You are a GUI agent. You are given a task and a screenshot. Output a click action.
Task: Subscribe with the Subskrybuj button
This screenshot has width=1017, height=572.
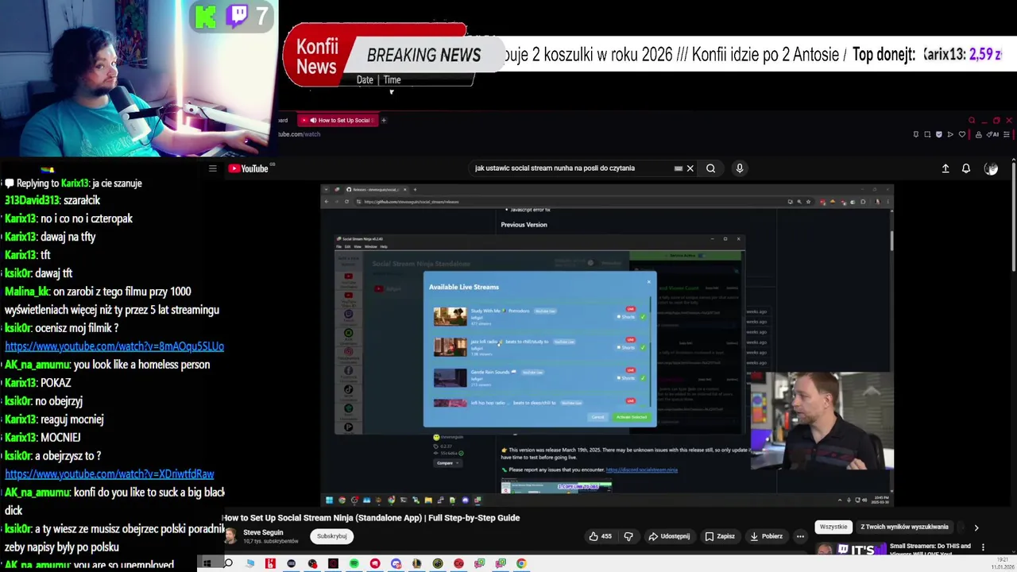[x=332, y=536]
